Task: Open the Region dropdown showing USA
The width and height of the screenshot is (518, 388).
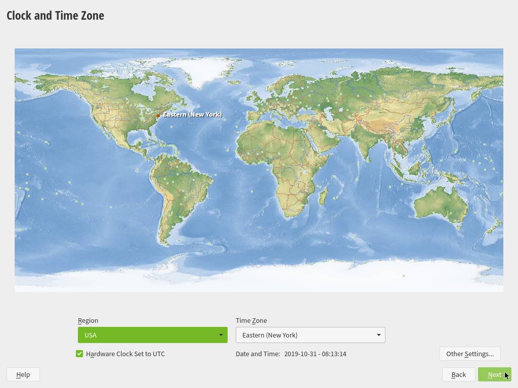Action: coord(152,335)
